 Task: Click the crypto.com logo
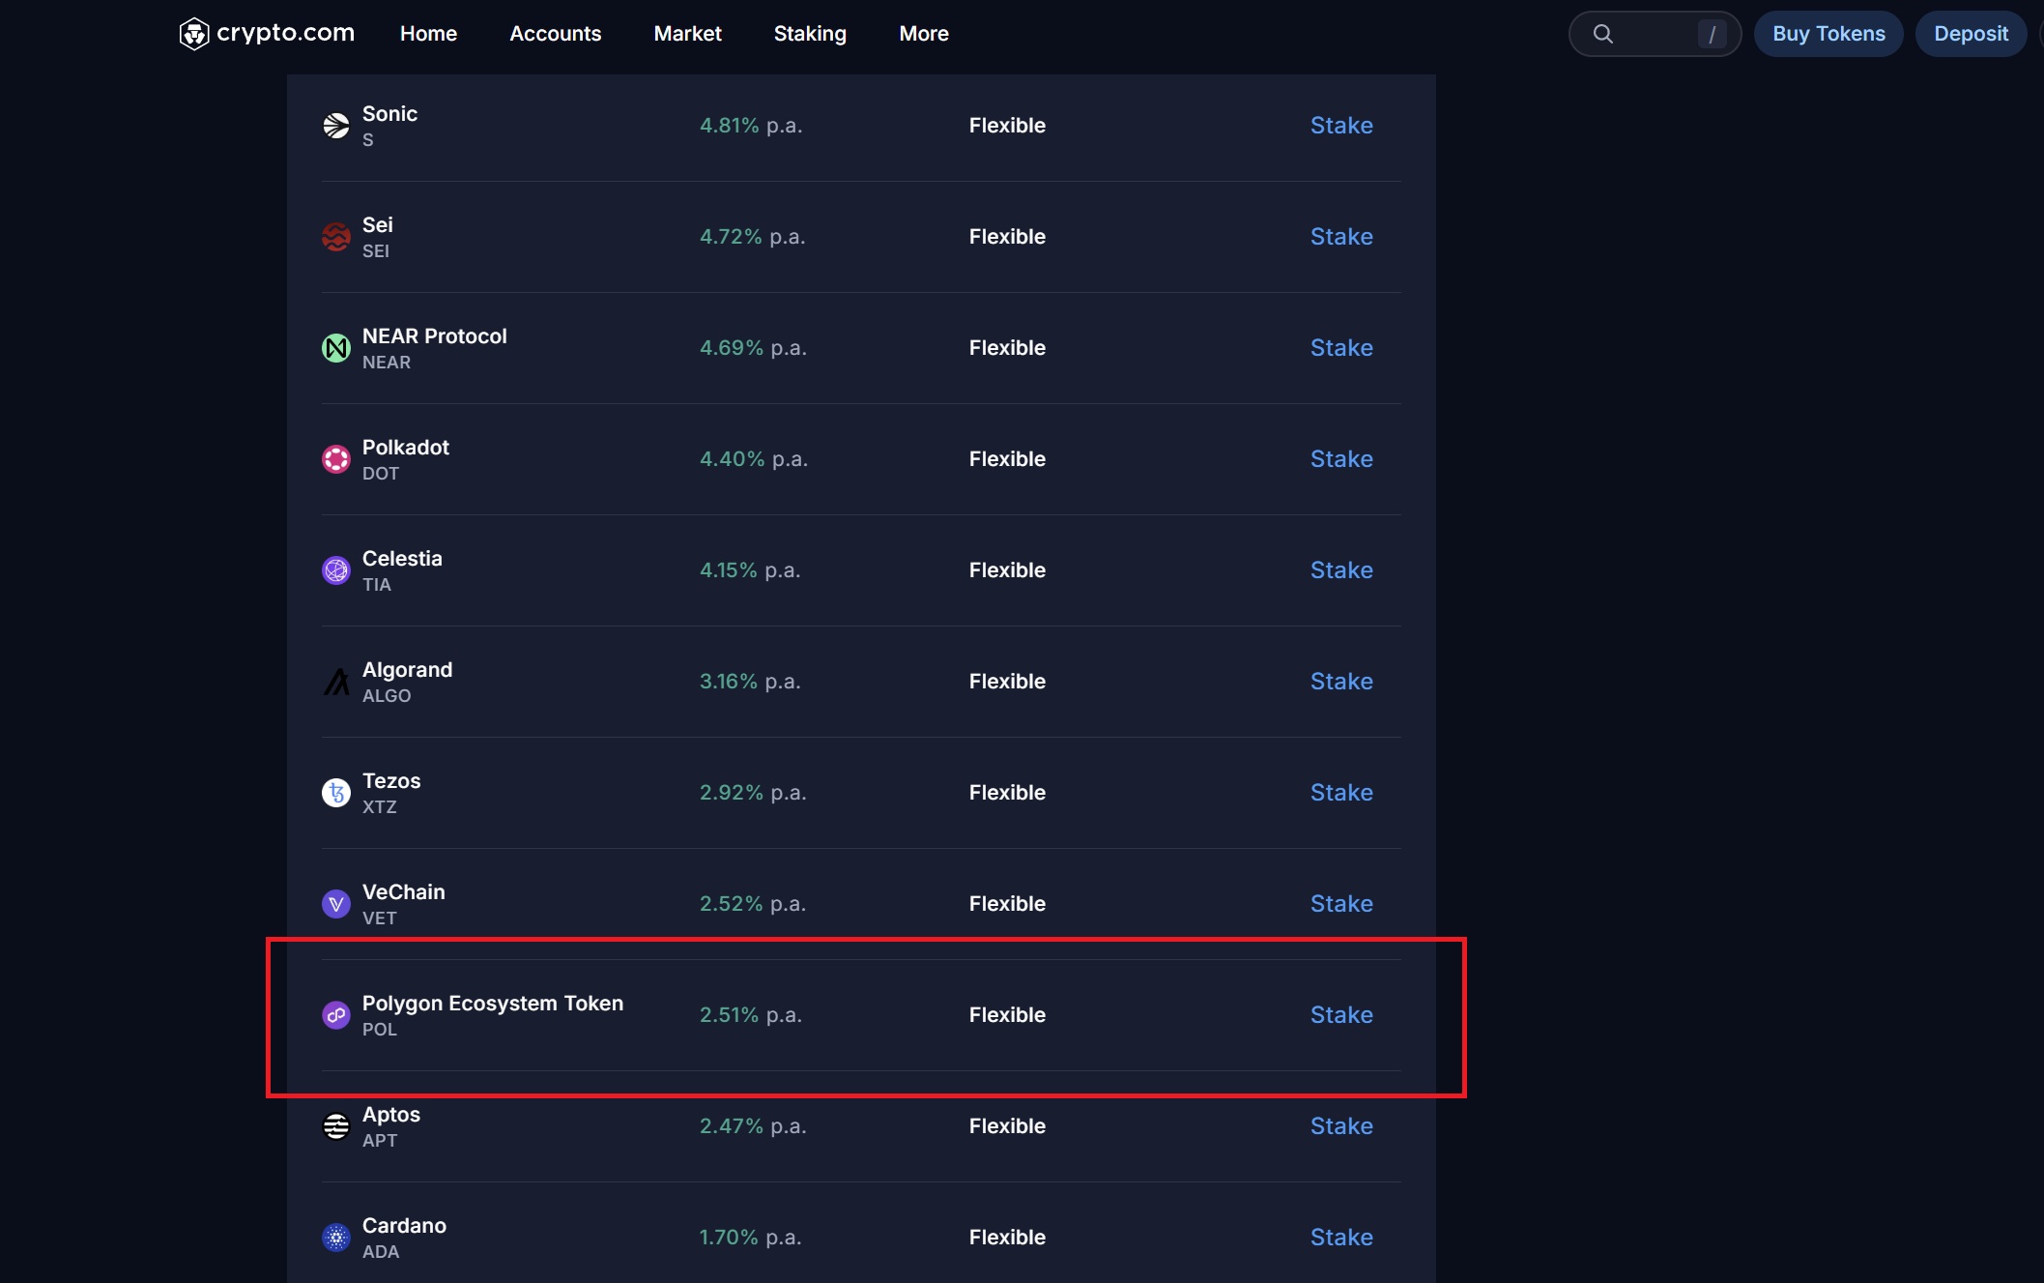(267, 34)
